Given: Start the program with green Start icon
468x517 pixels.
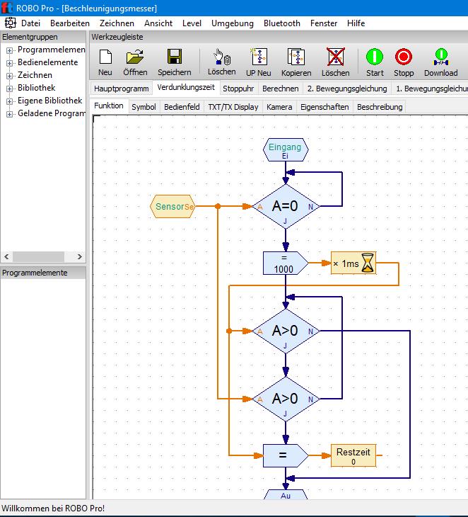Looking at the screenshot, I should (x=375, y=62).
